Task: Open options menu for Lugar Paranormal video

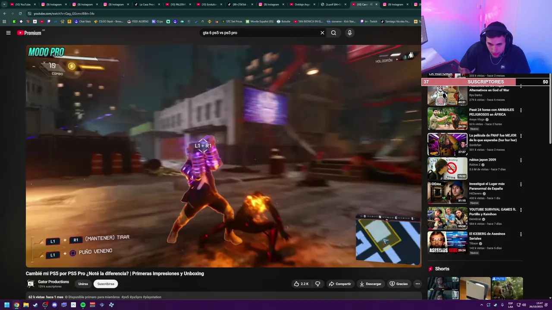Action: click(x=521, y=184)
